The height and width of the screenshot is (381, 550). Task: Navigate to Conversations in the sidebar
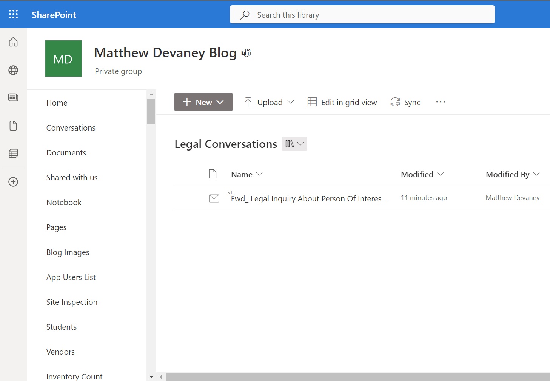[71, 128]
